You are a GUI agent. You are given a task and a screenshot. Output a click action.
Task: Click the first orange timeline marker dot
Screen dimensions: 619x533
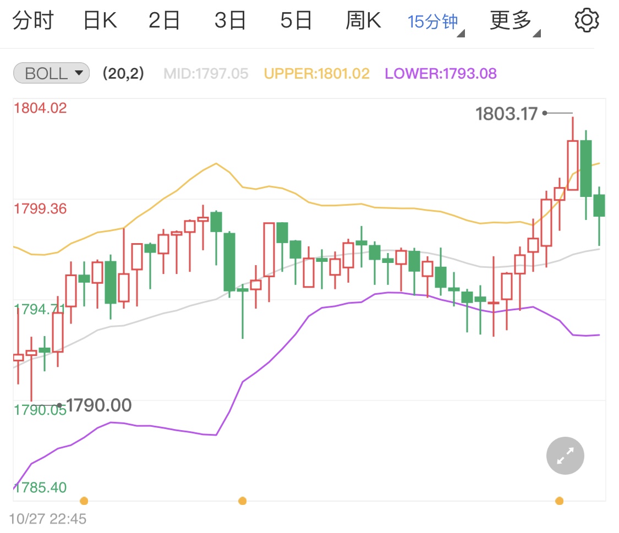pyautogui.click(x=84, y=501)
